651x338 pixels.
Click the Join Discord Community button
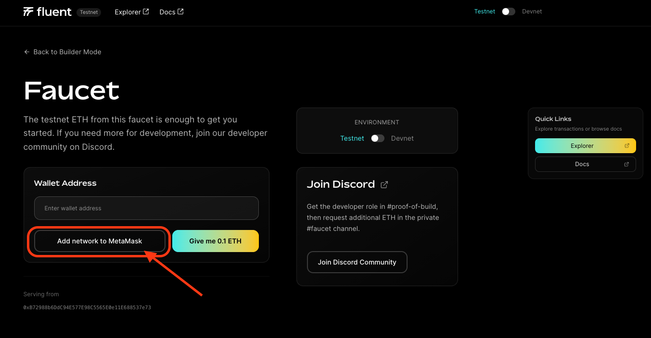(x=357, y=262)
